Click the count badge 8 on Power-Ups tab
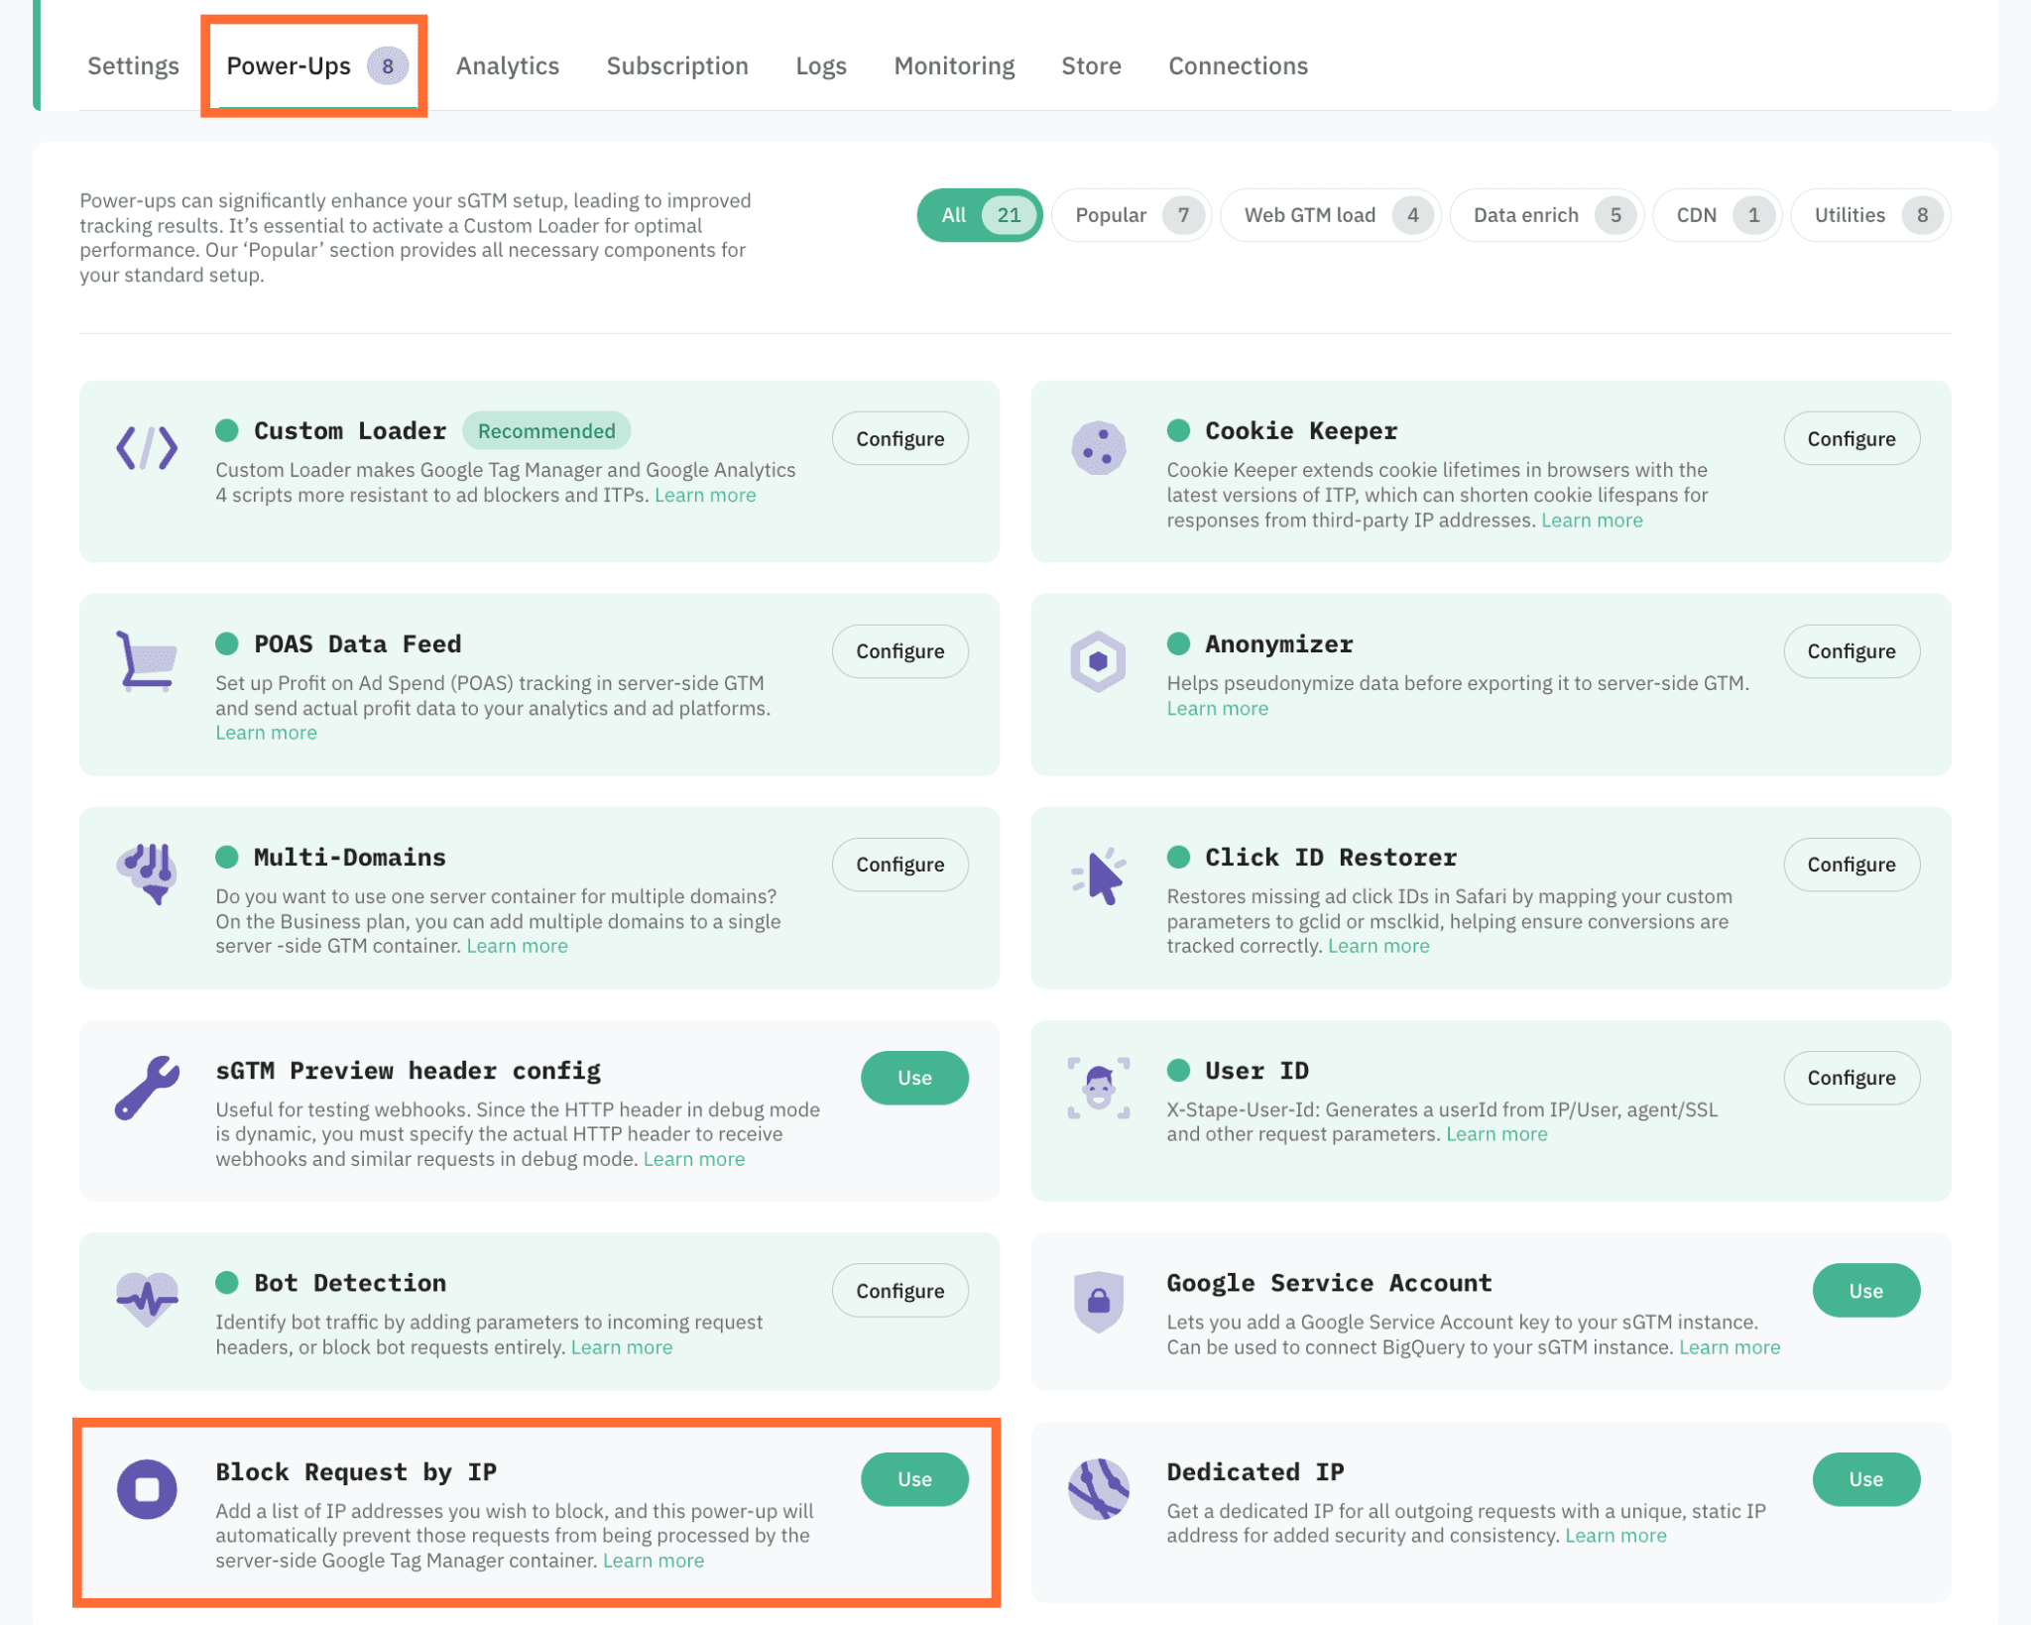This screenshot has width=2031, height=1625. point(388,66)
